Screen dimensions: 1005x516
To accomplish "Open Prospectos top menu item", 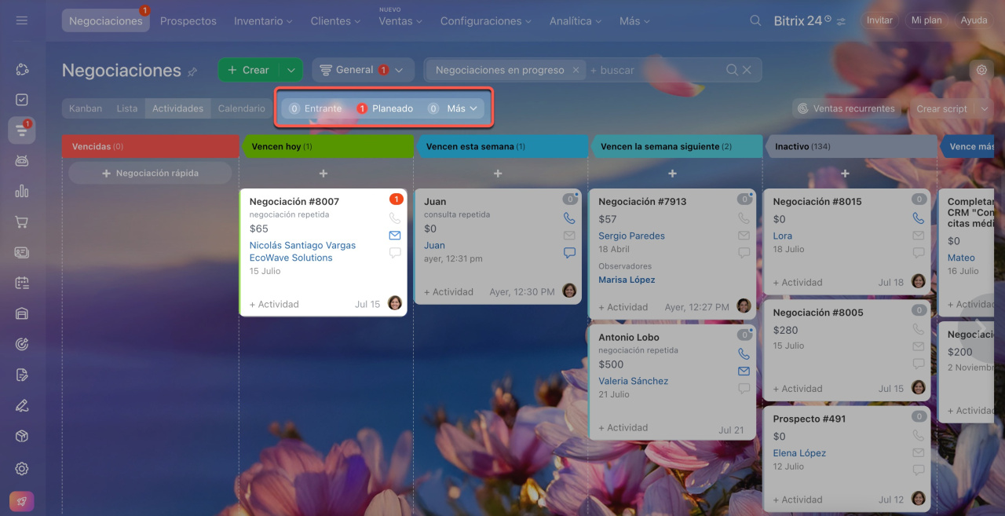I will (x=188, y=21).
